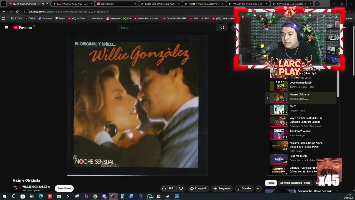This screenshot has height=200, width=355.
Task: Click the video progress bar under the album art
Action: pos(138,175)
